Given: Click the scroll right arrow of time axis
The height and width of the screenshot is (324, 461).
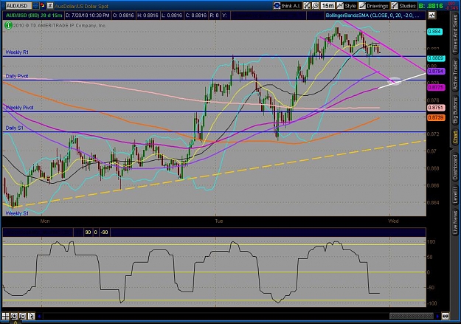Looking at the screenshot, I should pos(437,317).
